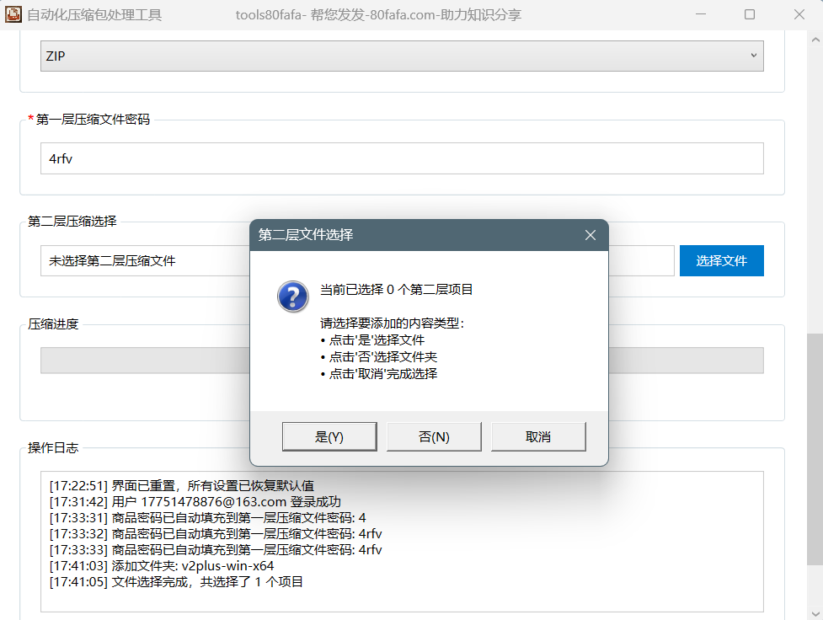Viewport: 823px width, 620px height.
Task: Focus the 第一层压缩文件密码 field containing 4rfv
Action: [x=402, y=158]
